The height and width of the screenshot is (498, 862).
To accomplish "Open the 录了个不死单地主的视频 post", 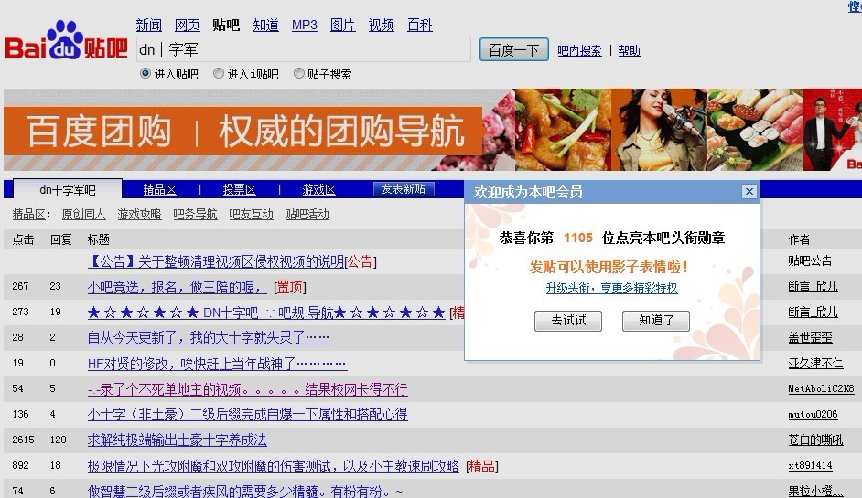I will pos(247,389).
